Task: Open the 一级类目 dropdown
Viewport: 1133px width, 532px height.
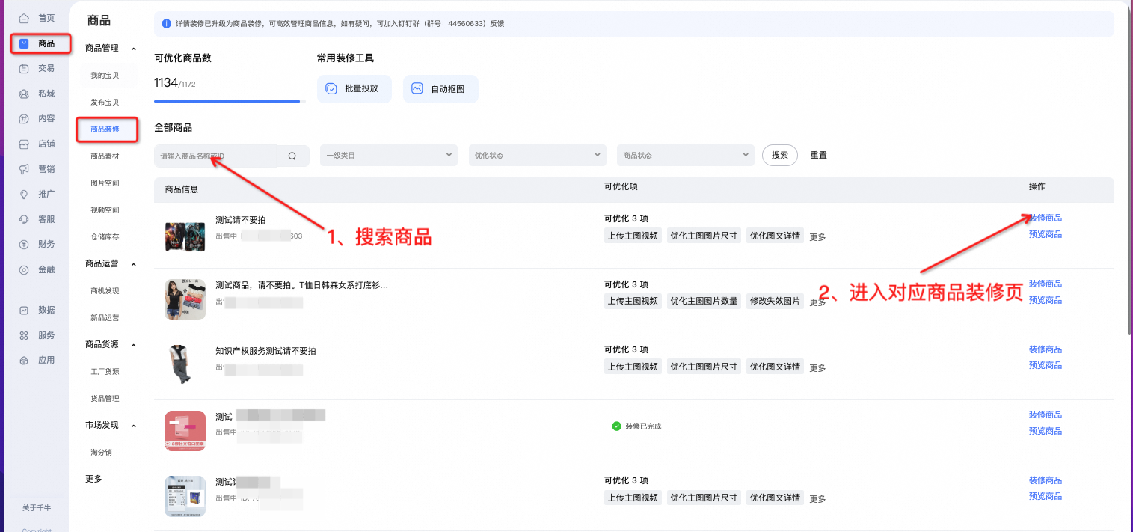Action: (388, 155)
